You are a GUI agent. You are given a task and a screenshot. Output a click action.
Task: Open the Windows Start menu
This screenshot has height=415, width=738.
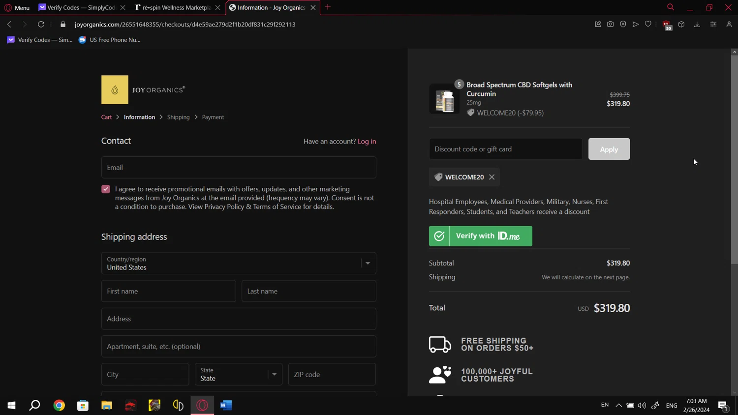pyautogui.click(x=11, y=405)
